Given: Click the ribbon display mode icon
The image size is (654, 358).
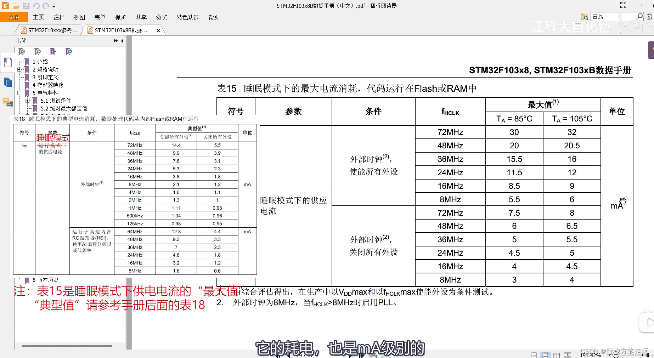Looking at the screenshot, I should (x=623, y=5).
